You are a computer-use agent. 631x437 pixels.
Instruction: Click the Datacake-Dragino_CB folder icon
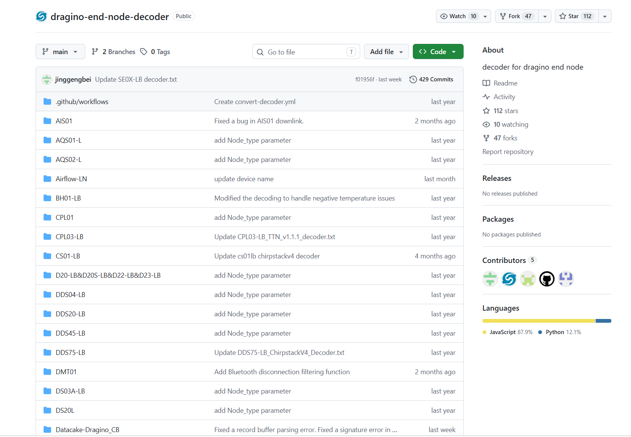tap(47, 429)
